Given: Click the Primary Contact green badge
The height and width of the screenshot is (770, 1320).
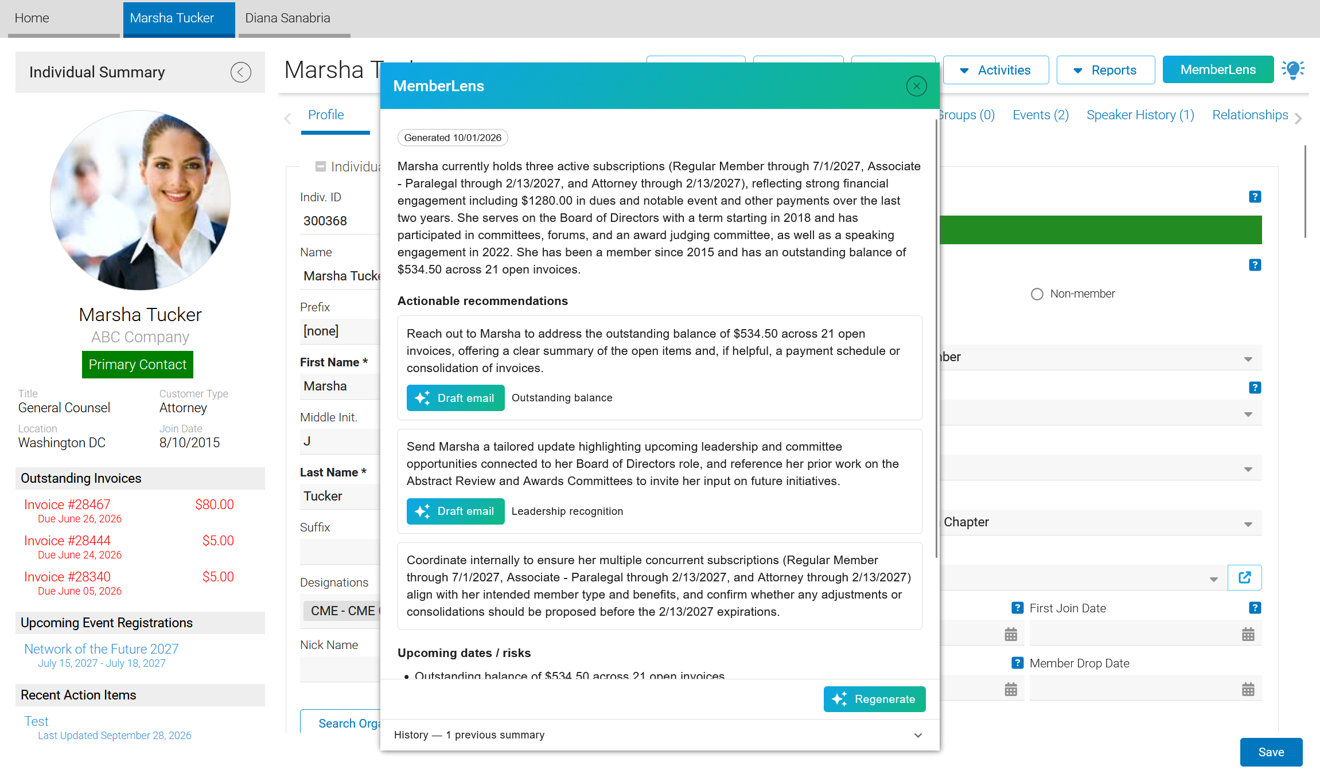Looking at the screenshot, I should click(138, 365).
